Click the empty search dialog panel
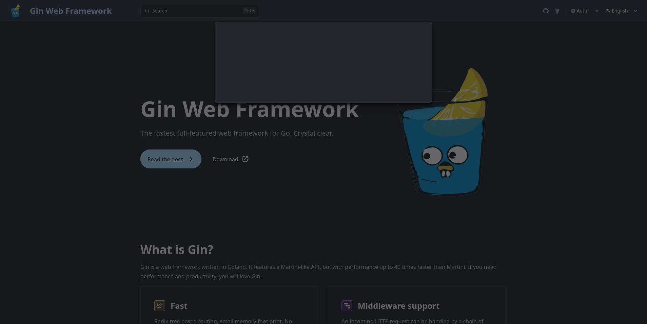Viewport: 647px width, 324px height. click(x=323, y=62)
